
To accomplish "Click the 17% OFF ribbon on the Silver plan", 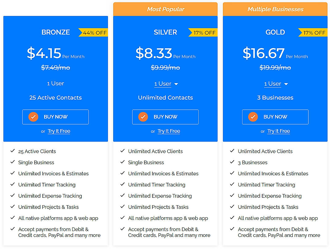I will (204, 32).
